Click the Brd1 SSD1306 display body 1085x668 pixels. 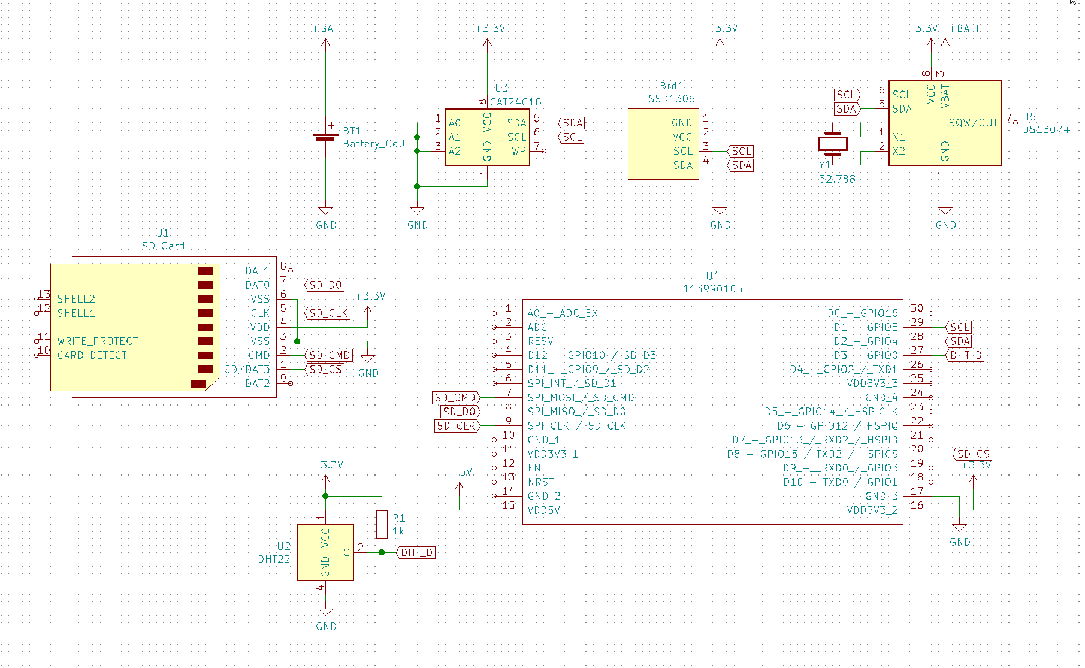point(663,144)
